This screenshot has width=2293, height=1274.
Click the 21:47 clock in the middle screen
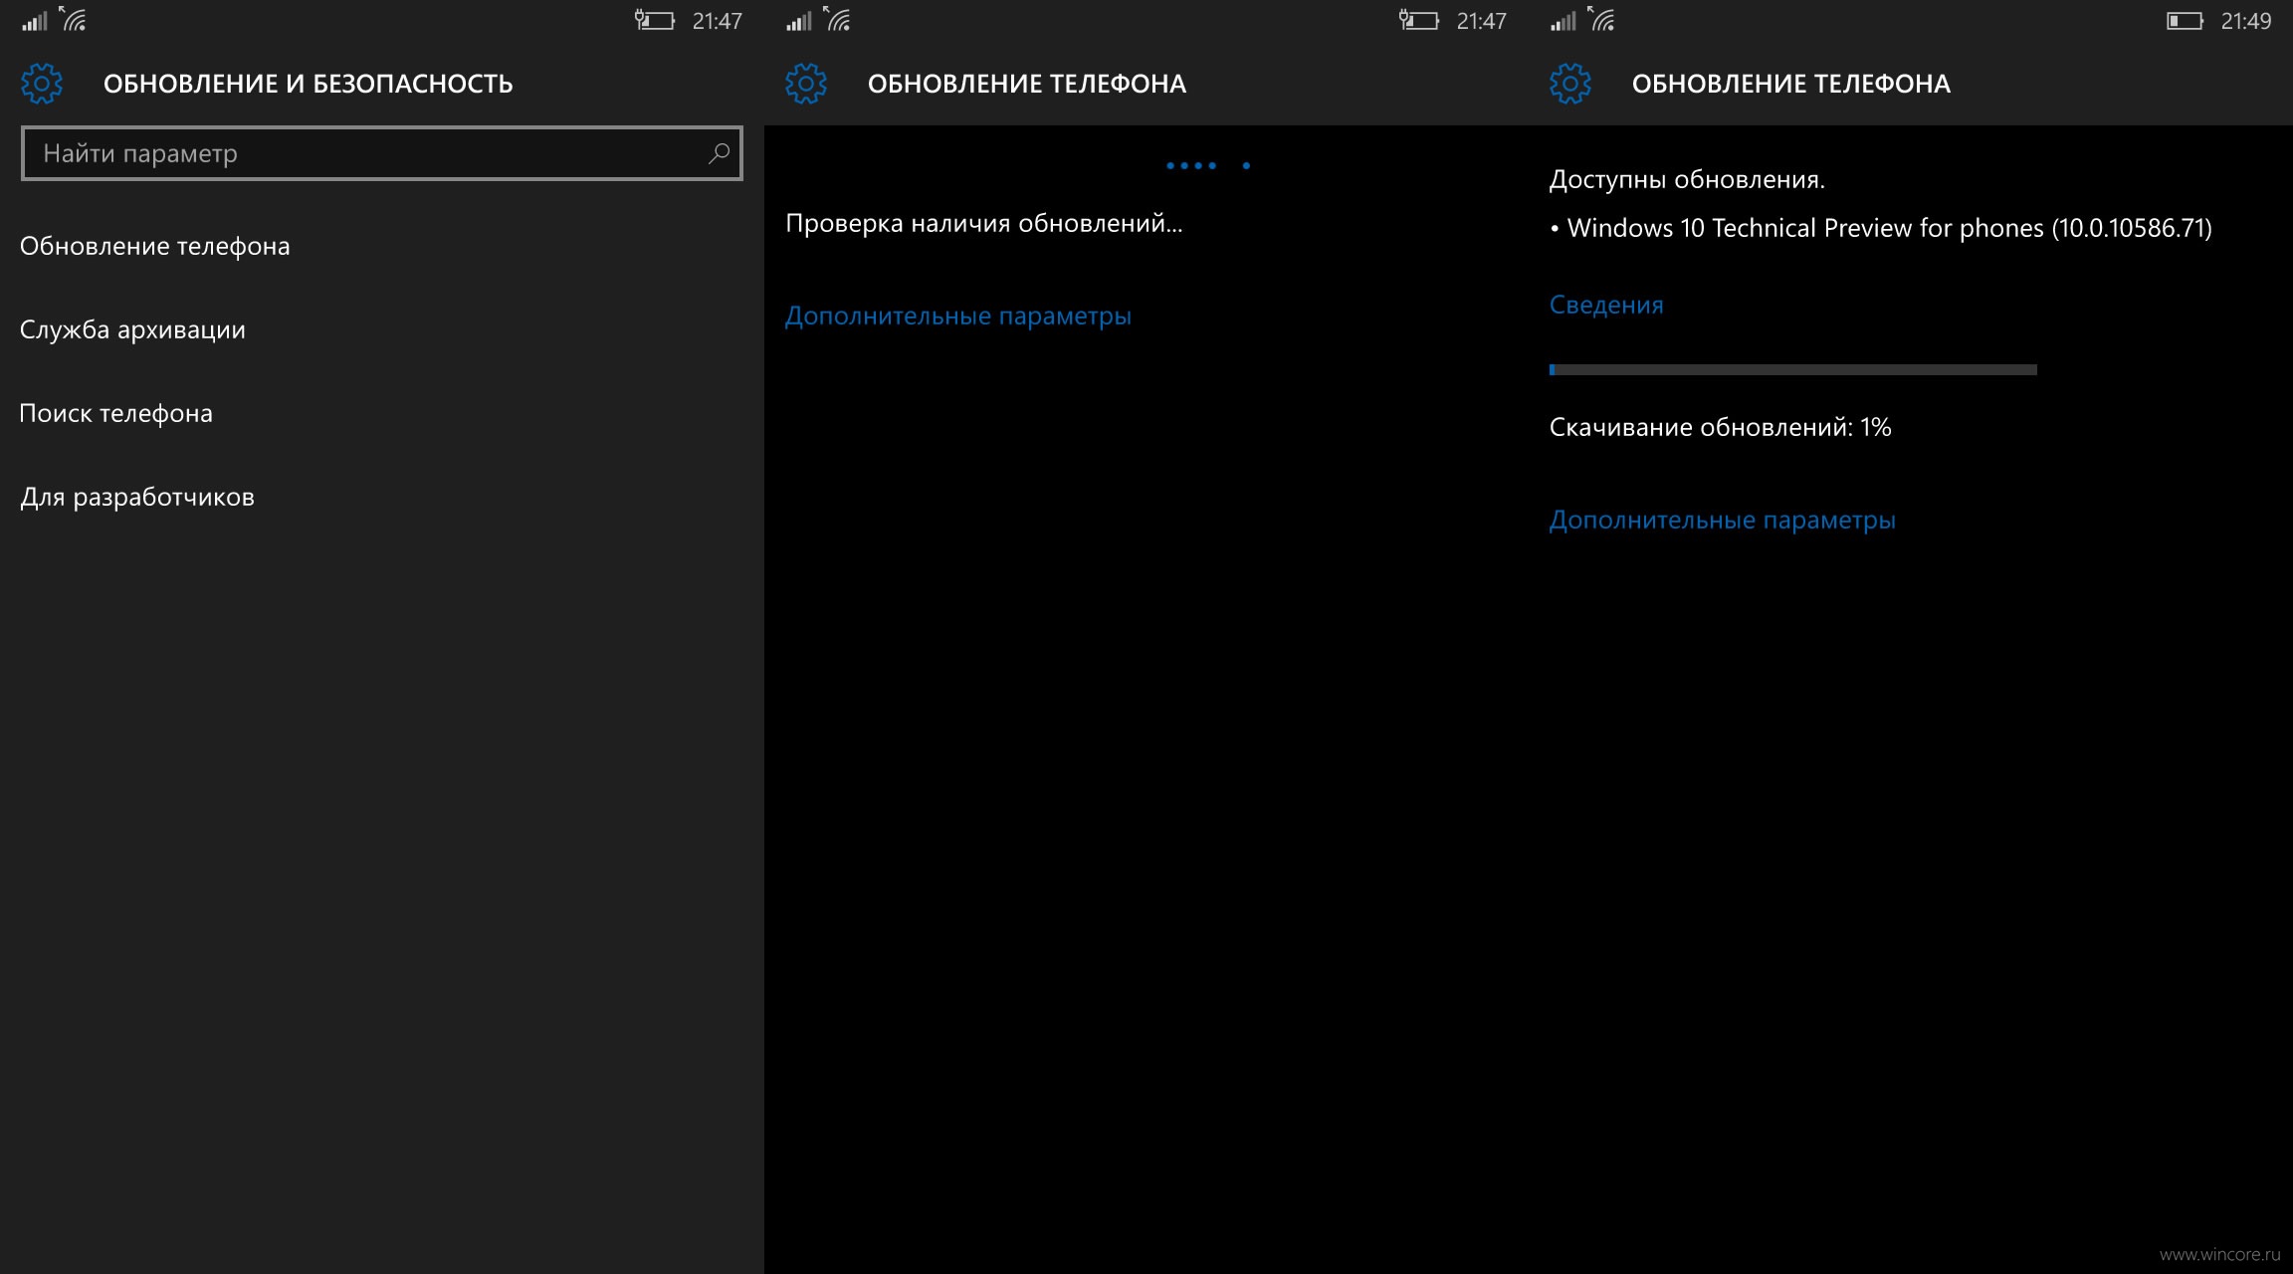[x=1482, y=21]
